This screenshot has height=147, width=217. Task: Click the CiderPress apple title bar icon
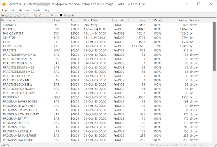pos(4,4)
